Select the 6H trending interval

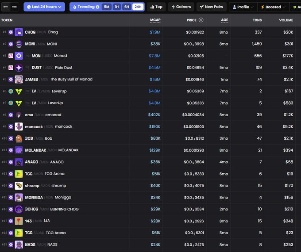click(127, 7)
